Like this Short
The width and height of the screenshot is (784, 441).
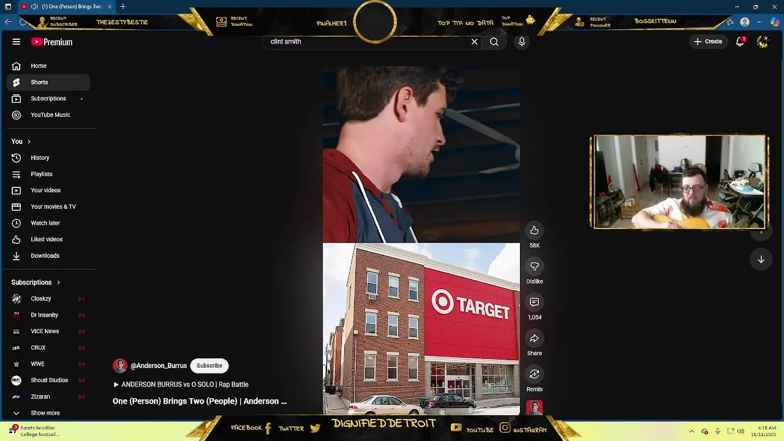(x=534, y=230)
